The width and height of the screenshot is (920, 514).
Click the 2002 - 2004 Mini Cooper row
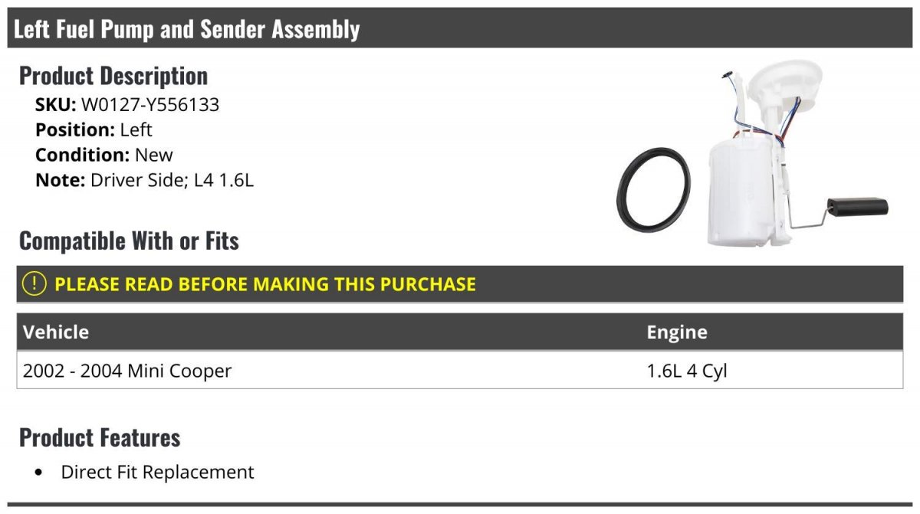(x=460, y=371)
